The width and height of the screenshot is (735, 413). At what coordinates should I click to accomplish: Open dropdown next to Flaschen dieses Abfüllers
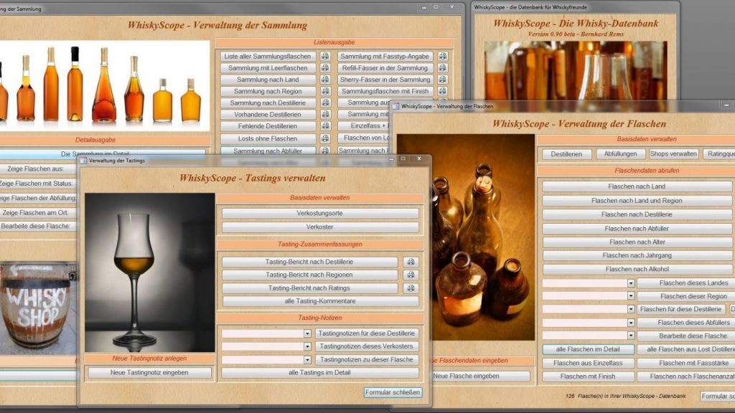tap(631, 323)
